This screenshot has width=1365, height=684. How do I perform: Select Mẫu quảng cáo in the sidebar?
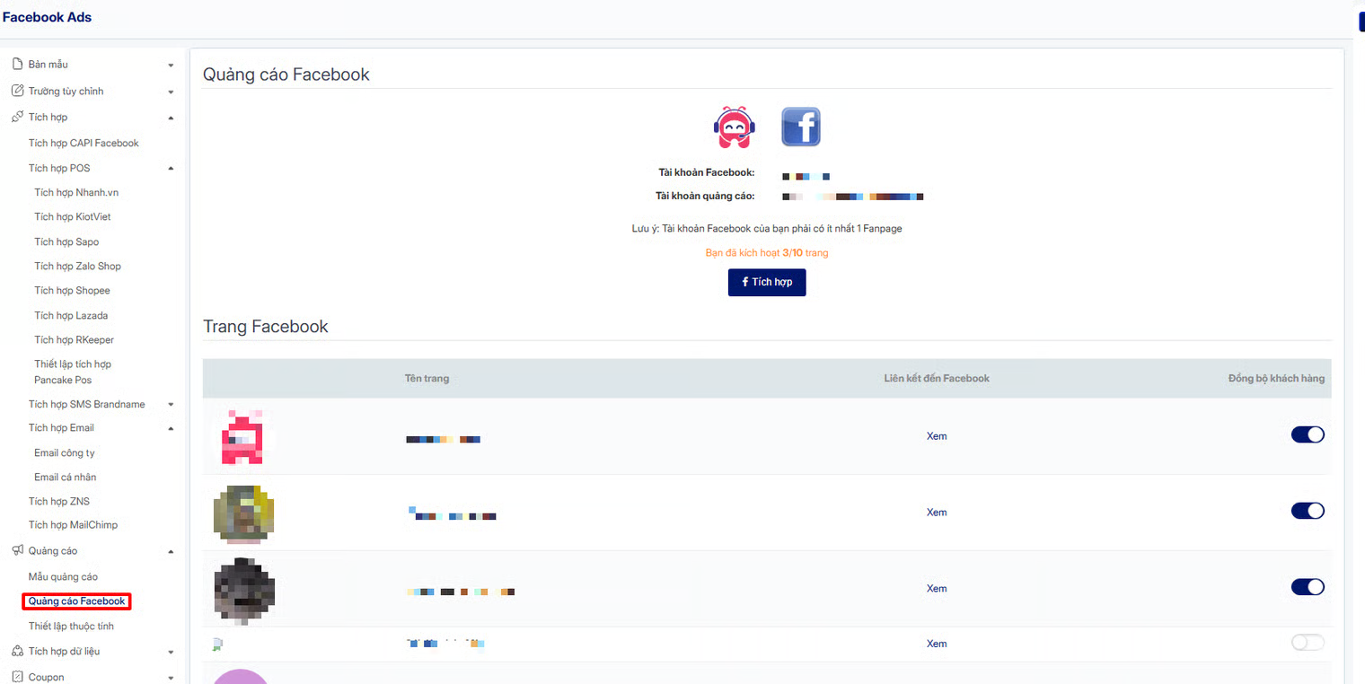(x=63, y=576)
